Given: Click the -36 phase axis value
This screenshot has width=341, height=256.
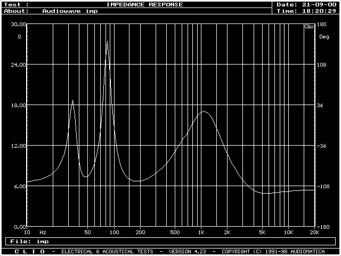Looking at the screenshot, I should 322,146.
